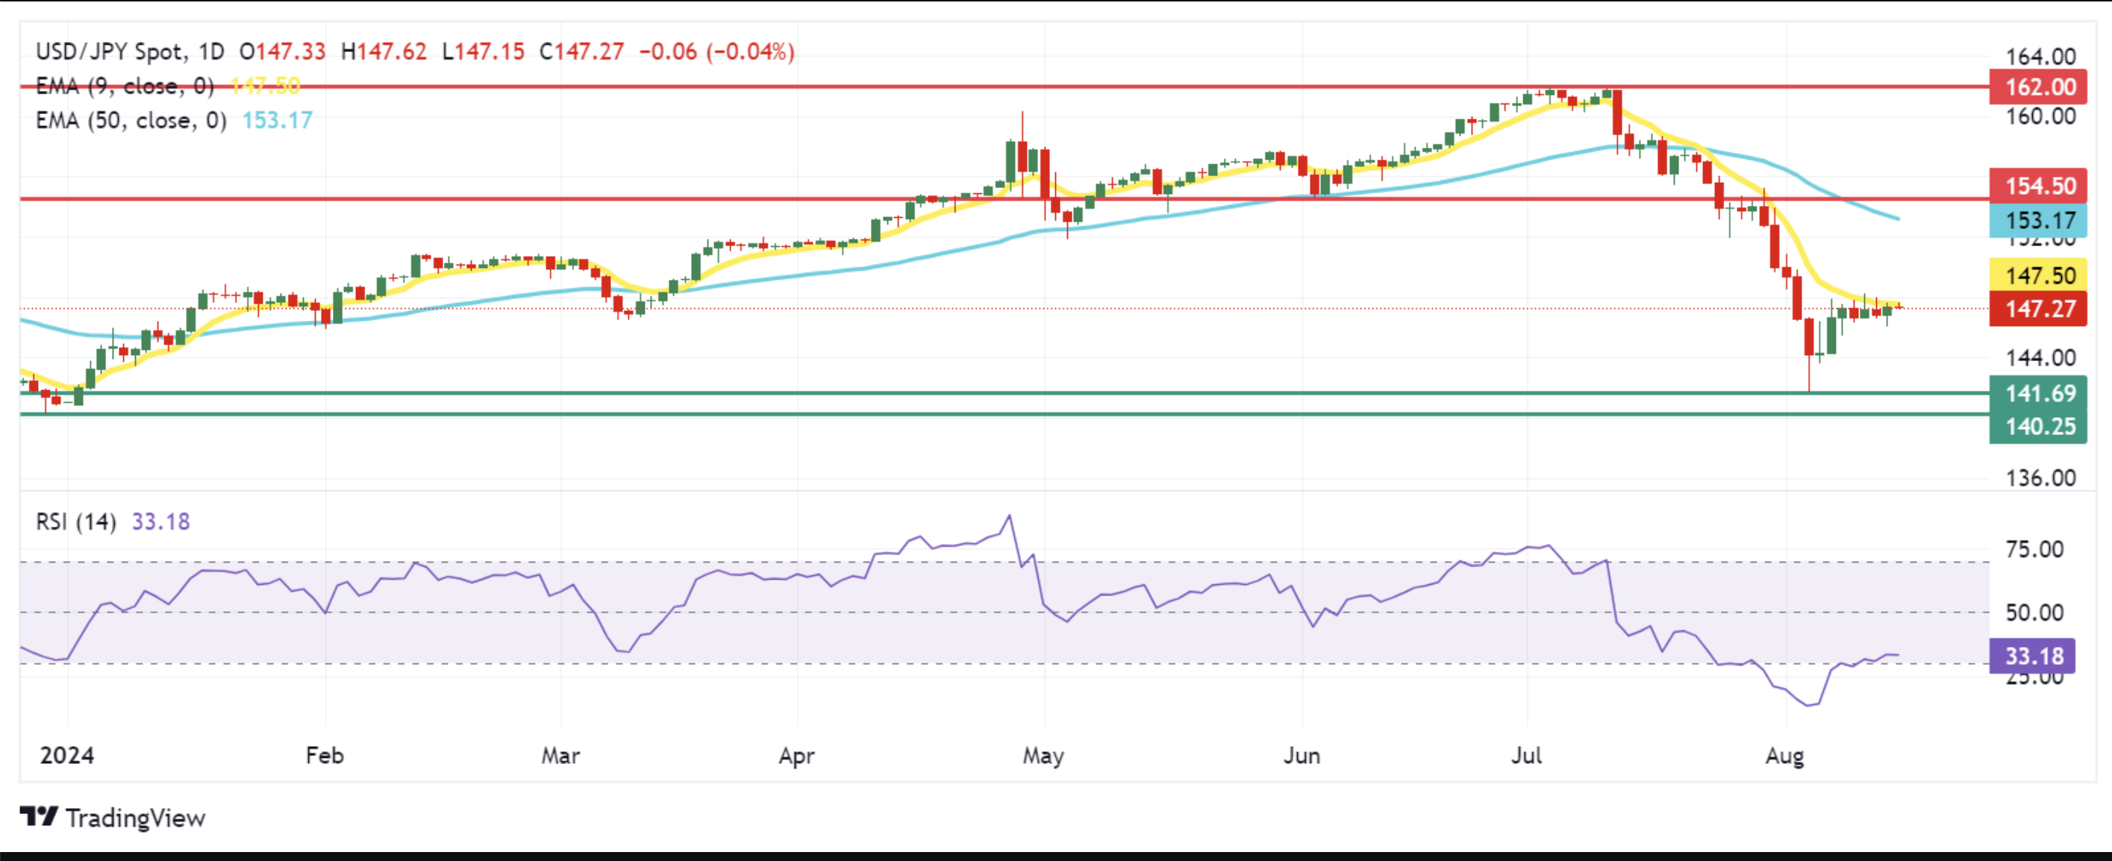Open the EMA (50, close, 0) legend

pyautogui.click(x=131, y=121)
